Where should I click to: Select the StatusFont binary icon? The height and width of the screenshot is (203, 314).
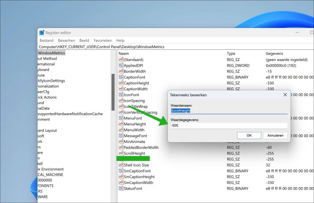(121, 188)
